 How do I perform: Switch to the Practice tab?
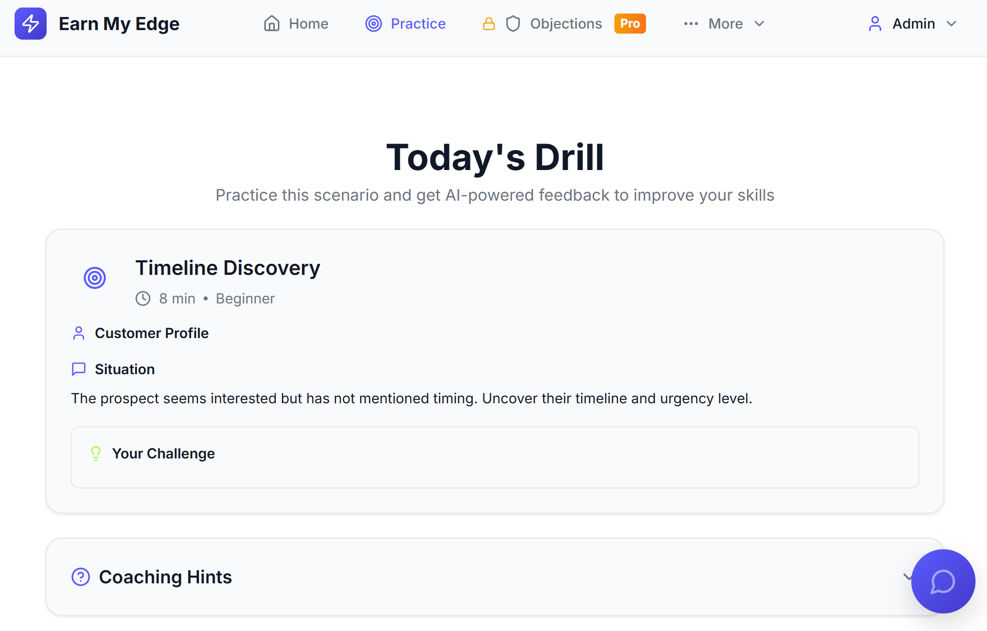click(x=418, y=23)
